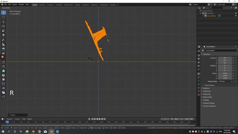This screenshot has height=134, width=238.
Task: Open the Tool properties tab
Action: (x=199, y=51)
